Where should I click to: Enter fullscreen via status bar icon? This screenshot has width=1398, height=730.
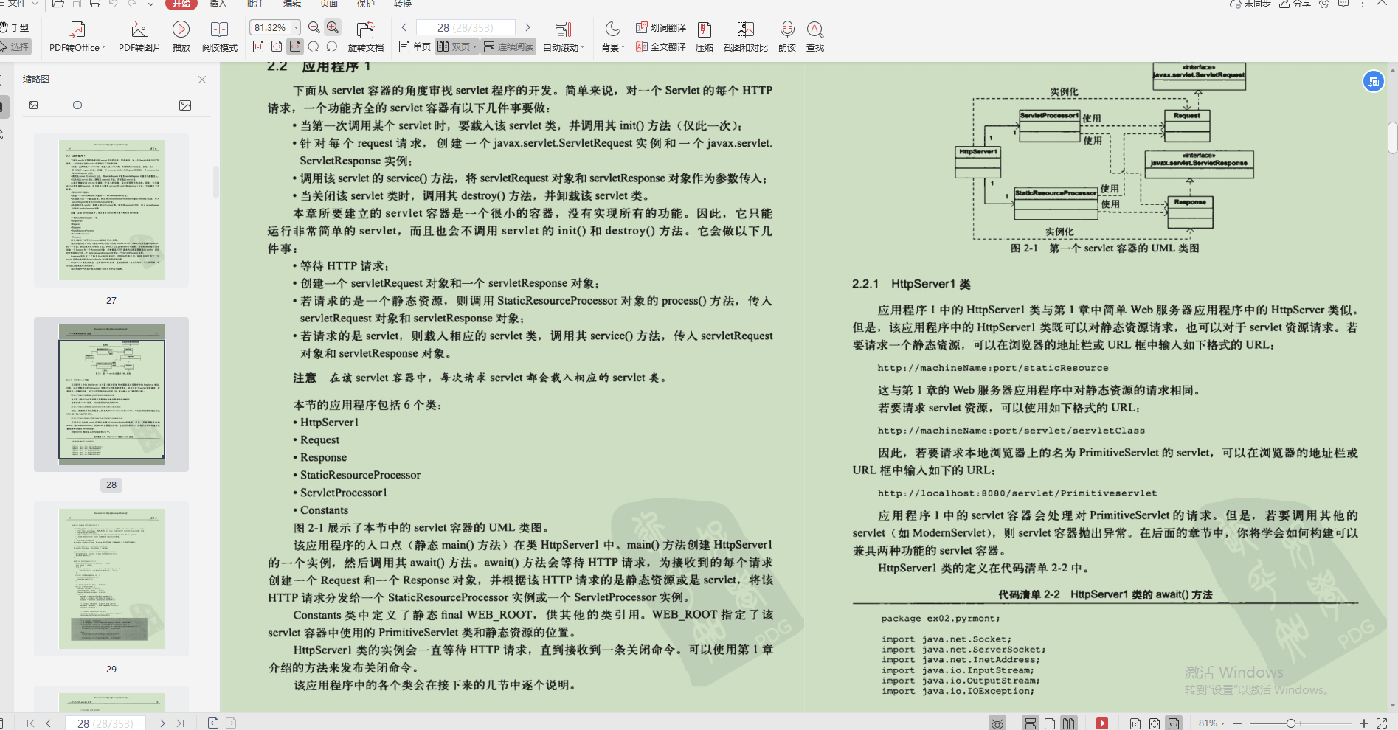click(x=1382, y=723)
